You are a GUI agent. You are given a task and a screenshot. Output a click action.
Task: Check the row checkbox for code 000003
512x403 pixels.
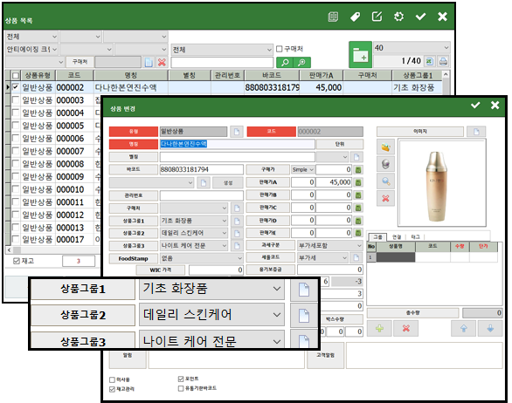coord(16,99)
